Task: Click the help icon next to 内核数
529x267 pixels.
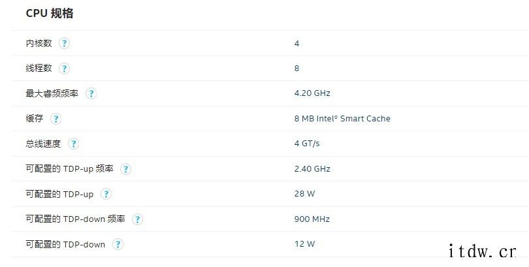Action: [x=64, y=43]
